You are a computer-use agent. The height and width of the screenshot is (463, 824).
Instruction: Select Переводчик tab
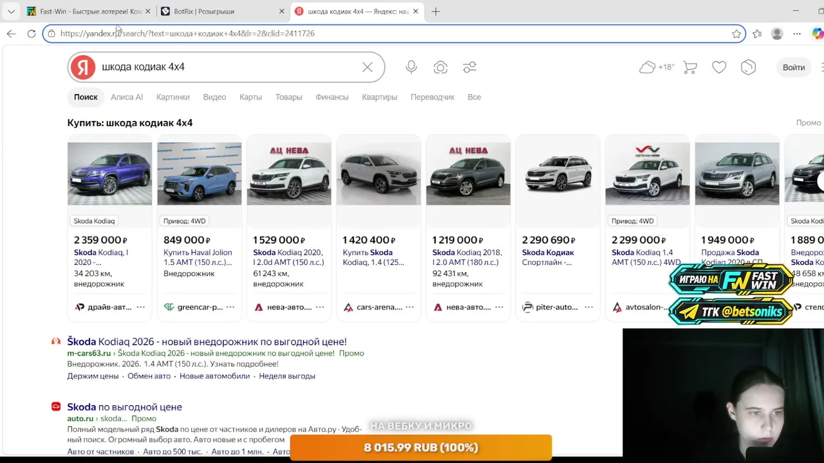[433, 97]
